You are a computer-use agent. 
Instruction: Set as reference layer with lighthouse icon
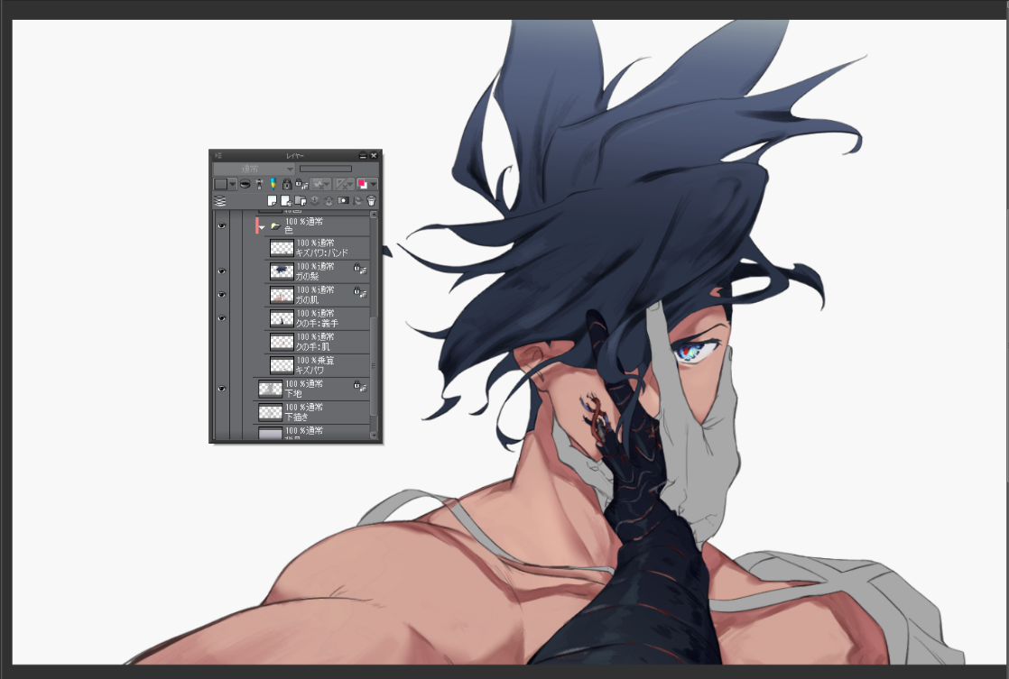[258, 184]
